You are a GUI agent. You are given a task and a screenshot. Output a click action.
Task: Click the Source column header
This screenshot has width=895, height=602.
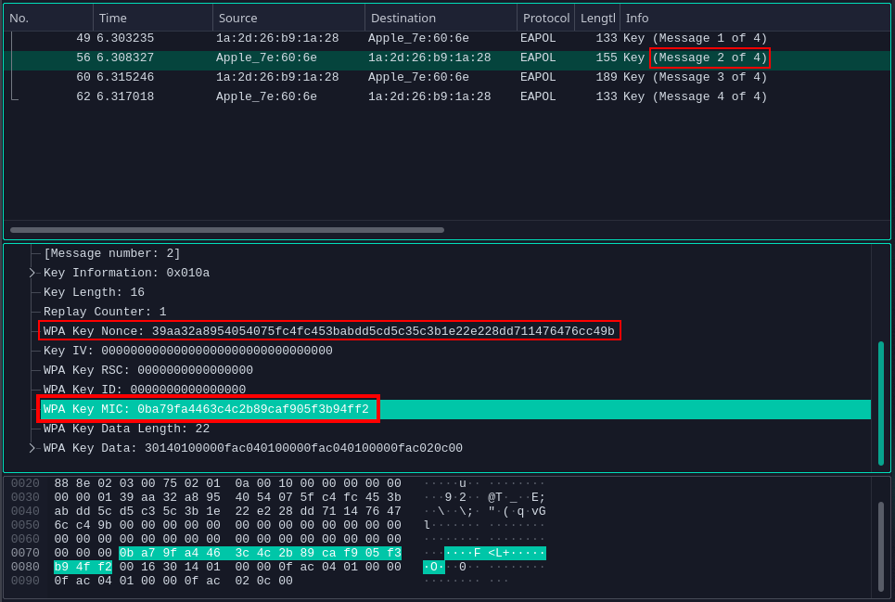[288, 19]
